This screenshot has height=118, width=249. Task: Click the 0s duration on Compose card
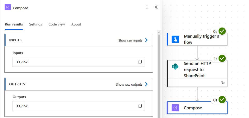(215, 100)
